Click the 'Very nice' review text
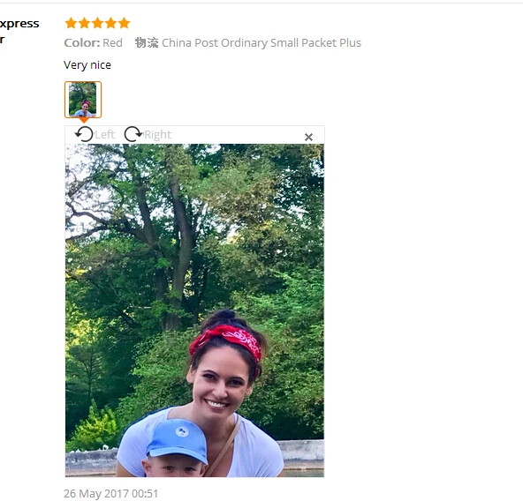 click(87, 65)
